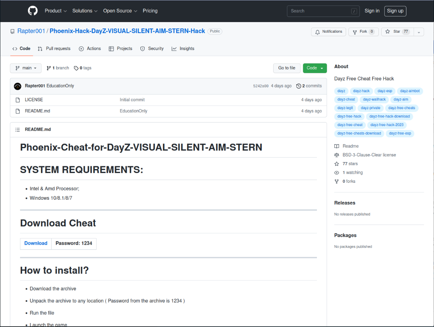
Task: Open the main branch selector dropdown
Action: pos(26,68)
